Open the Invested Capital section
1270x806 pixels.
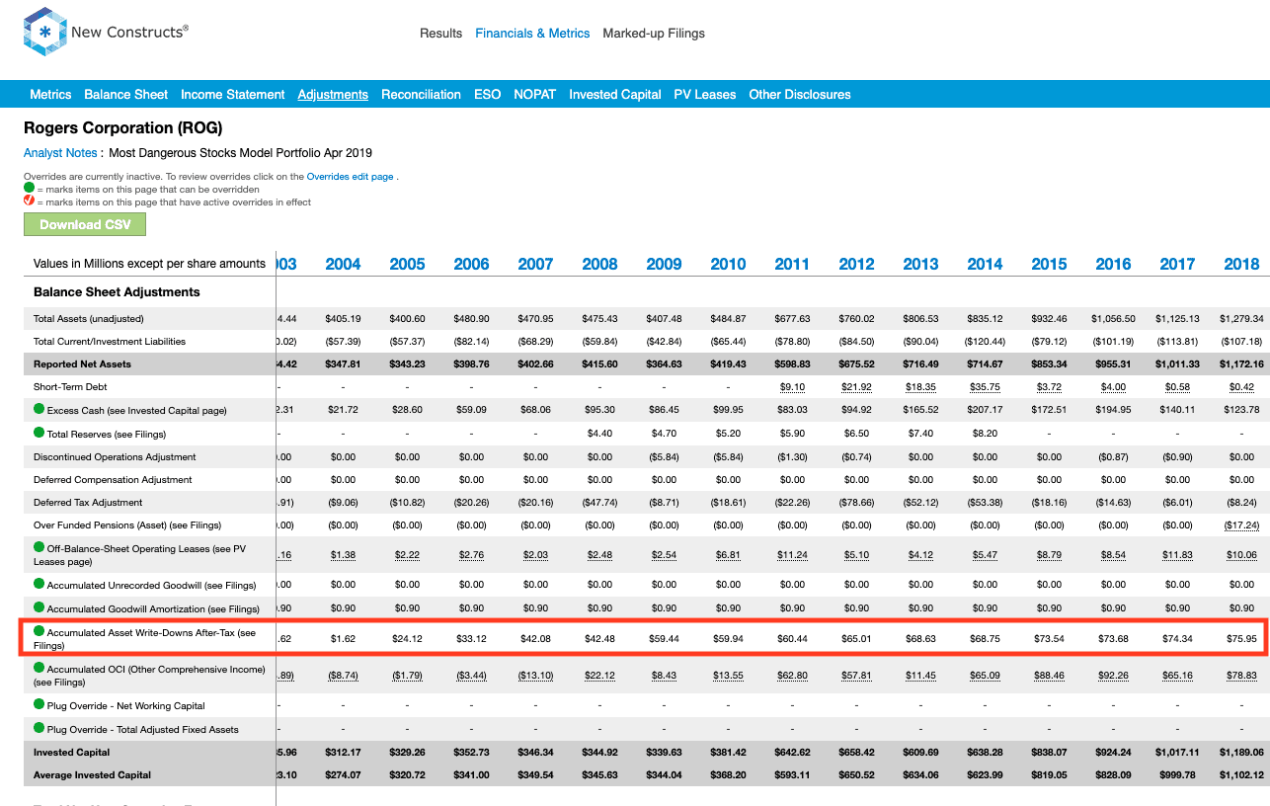click(615, 95)
